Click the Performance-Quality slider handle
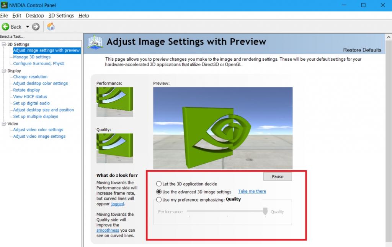Viewport: 392px width, 247px height. pyautogui.click(x=265, y=211)
